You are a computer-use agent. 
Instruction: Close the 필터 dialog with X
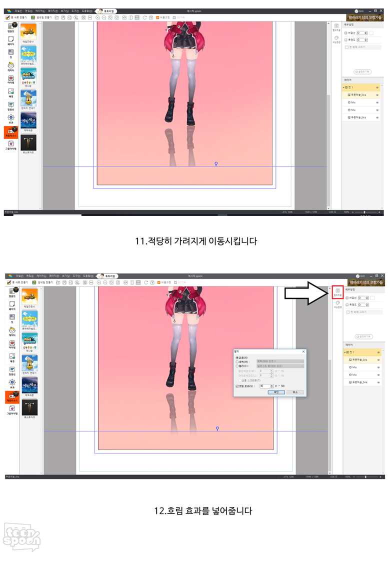(x=303, y=351)
